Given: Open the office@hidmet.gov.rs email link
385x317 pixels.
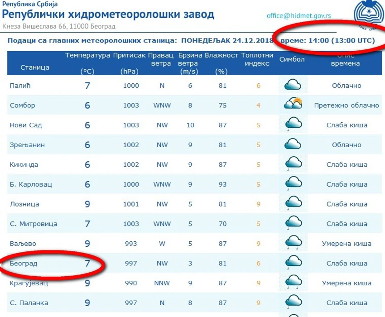Looking at the screenshot, I should click(298, 16).
